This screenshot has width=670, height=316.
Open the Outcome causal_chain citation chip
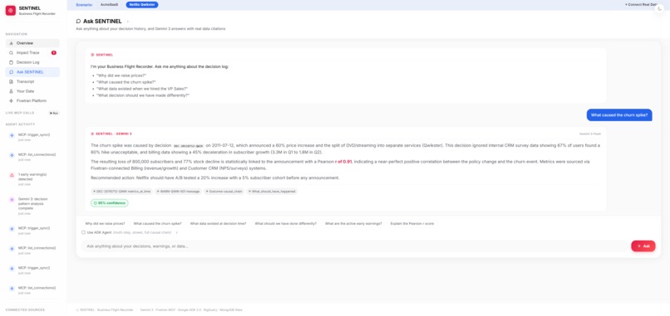(224, 192)
